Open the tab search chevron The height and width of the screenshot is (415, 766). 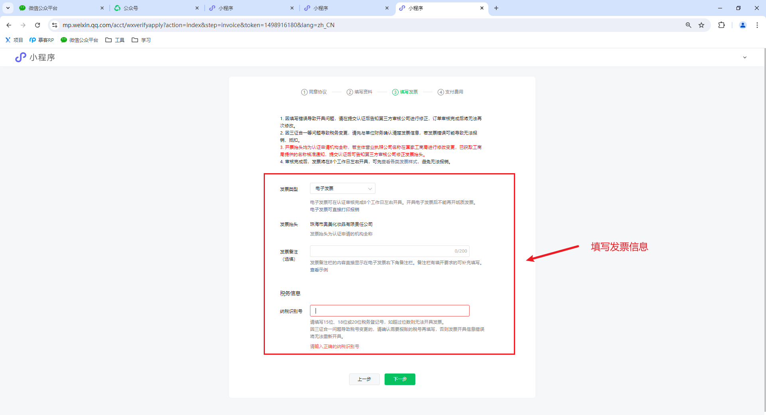coord(8,8)
